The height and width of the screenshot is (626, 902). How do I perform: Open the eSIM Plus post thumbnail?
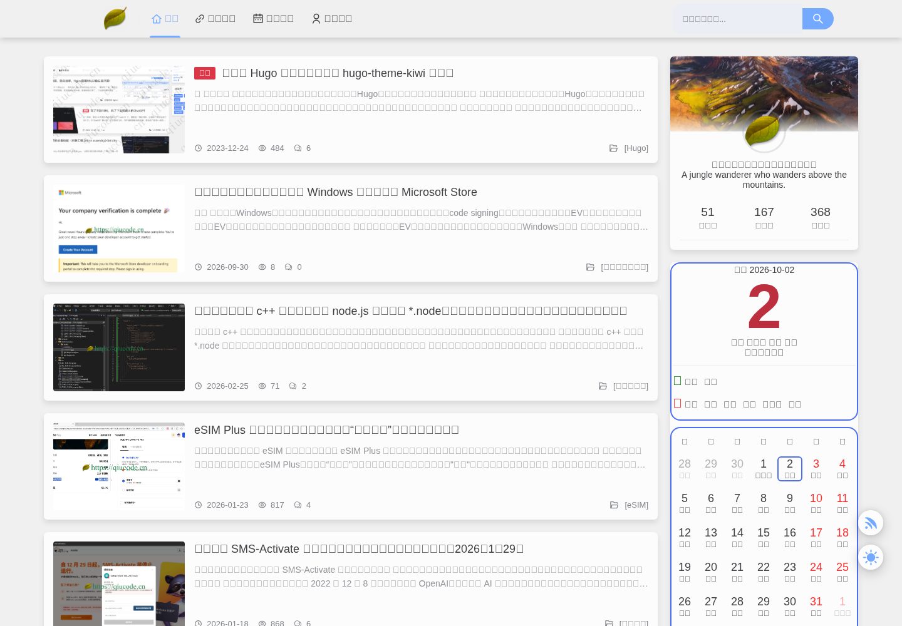(x=119, y=466)
